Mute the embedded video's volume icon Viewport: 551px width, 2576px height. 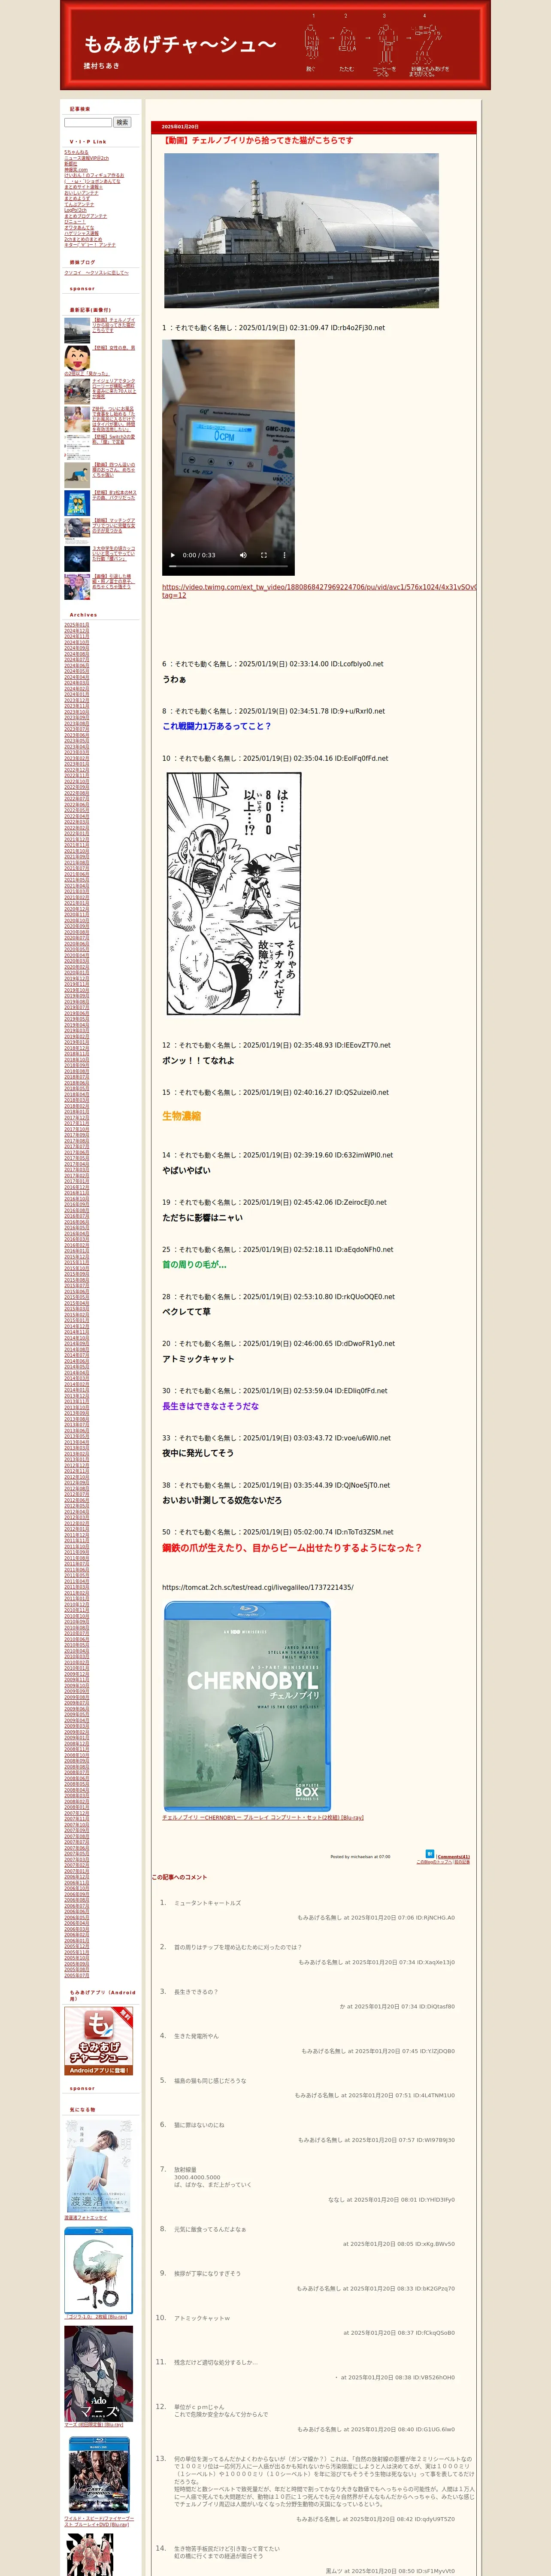(243, 555)
